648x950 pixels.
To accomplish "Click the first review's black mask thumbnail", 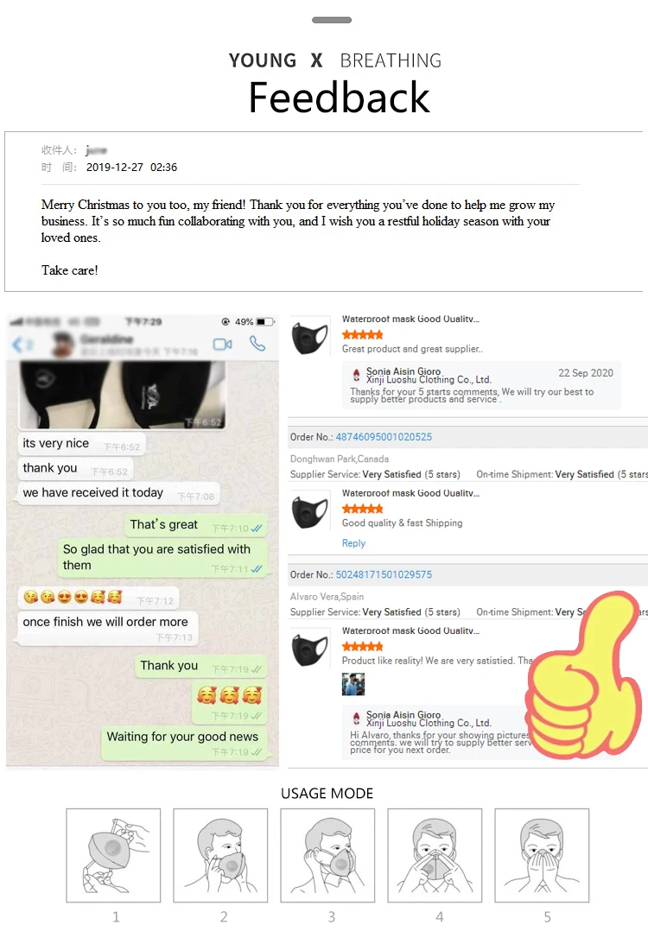I will click(310, 337).
